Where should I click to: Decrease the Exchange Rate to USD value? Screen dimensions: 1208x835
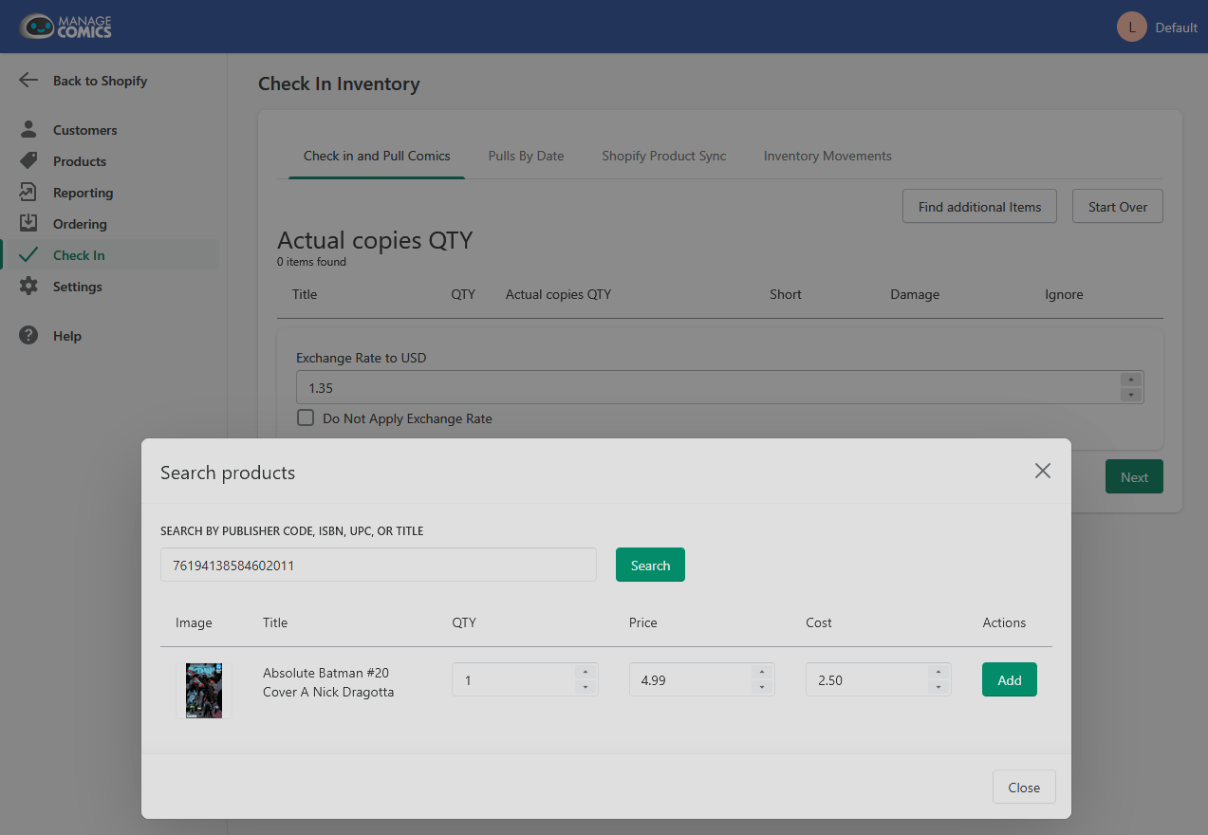click(x=1130, y=394)
